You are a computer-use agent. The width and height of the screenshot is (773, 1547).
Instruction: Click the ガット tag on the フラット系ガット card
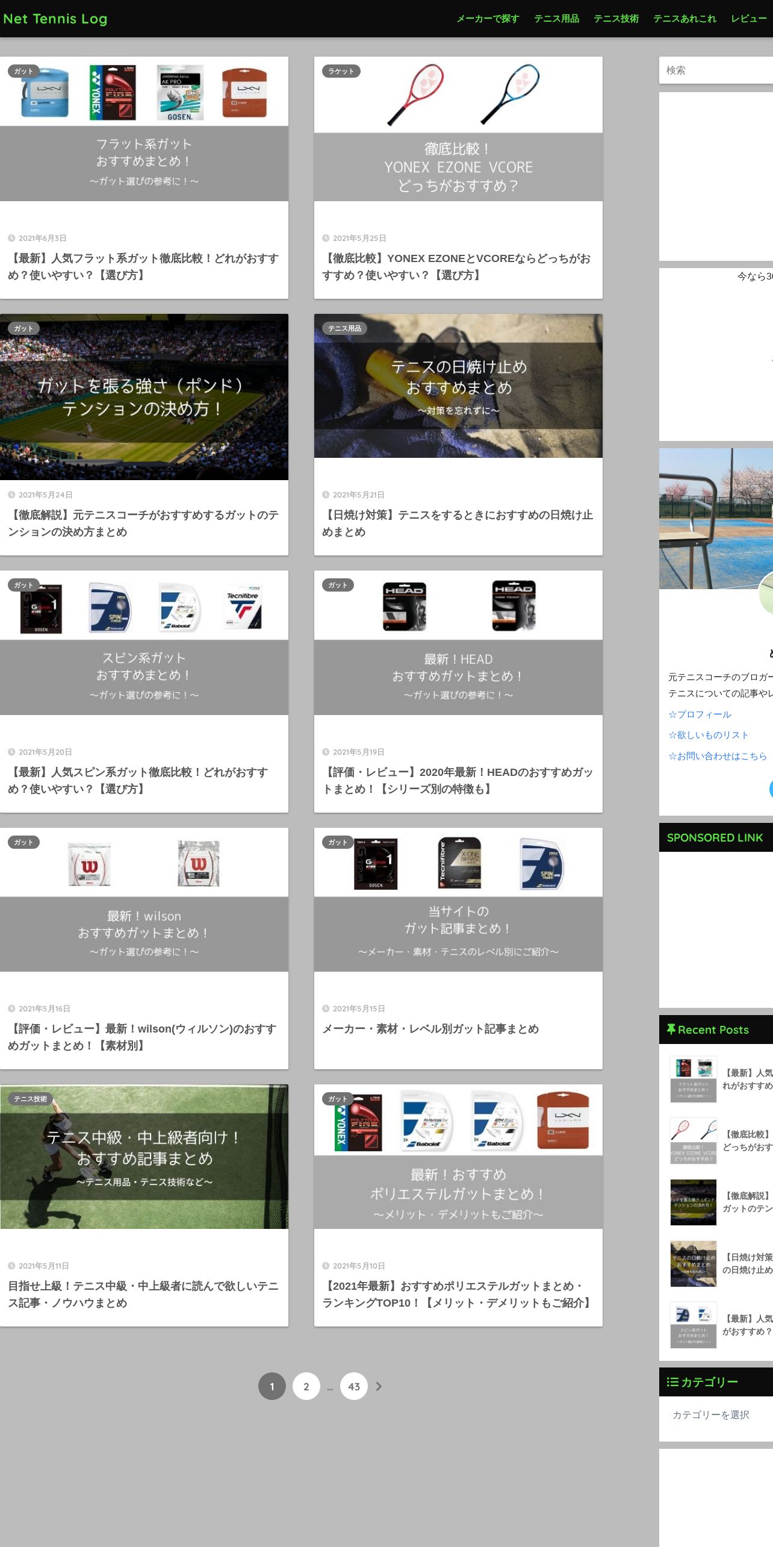(23, 71)
